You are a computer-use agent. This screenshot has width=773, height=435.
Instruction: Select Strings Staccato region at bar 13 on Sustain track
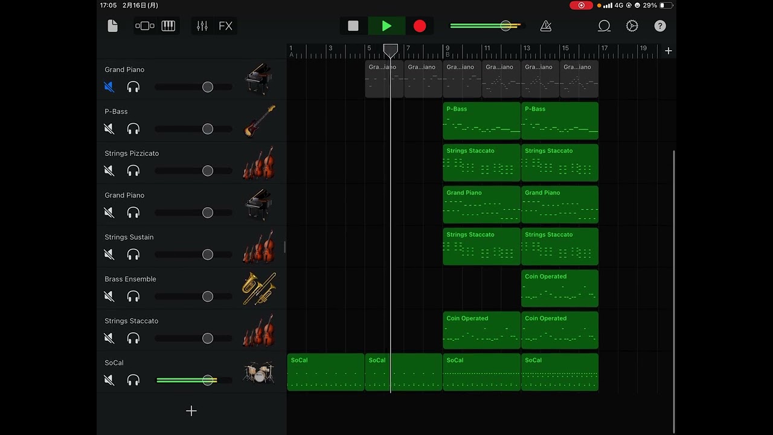pos(560,246)
